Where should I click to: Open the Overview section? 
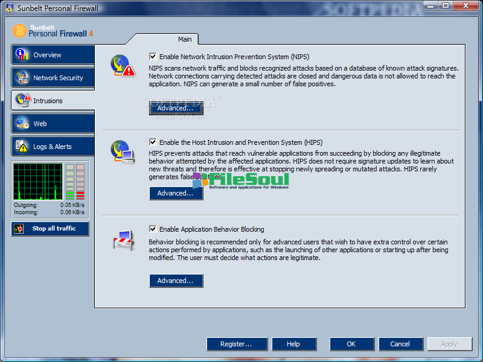[53, 55]
